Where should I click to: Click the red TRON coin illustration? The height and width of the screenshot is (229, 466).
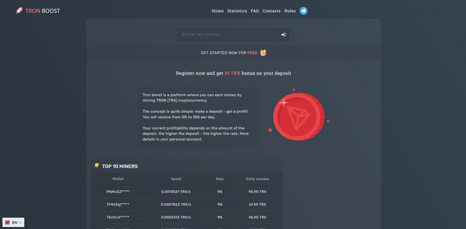point(298,115)
